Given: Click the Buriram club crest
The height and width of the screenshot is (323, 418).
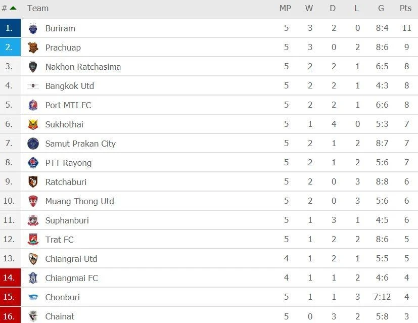Looking at the screenshot, I should (x=32, y=28).
